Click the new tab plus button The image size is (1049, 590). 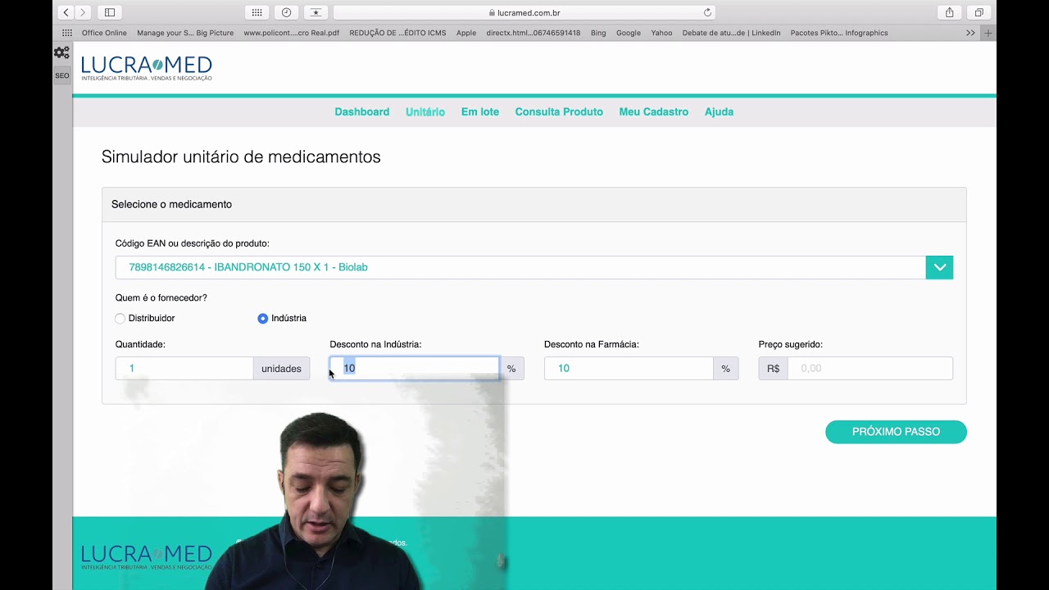tap(988, 33)
